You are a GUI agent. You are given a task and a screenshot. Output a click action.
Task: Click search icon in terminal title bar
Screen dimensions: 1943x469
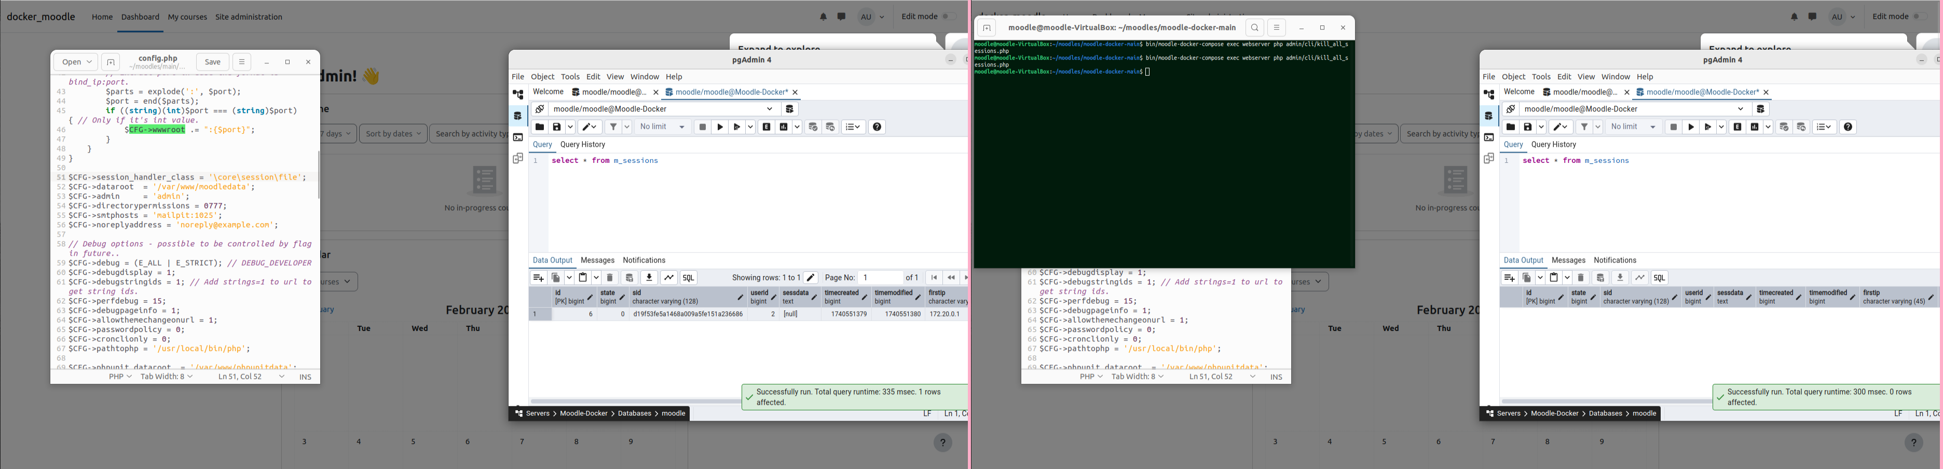[1254, 28]
